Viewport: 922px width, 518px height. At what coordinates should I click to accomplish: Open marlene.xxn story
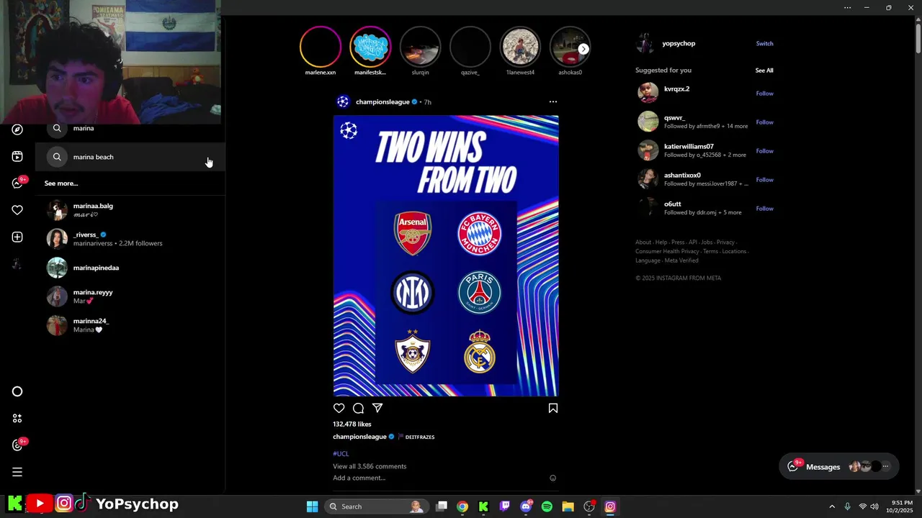coord(321,47)
